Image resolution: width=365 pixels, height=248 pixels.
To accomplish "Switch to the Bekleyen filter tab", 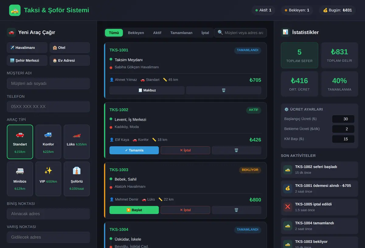I will pos(136,33).
